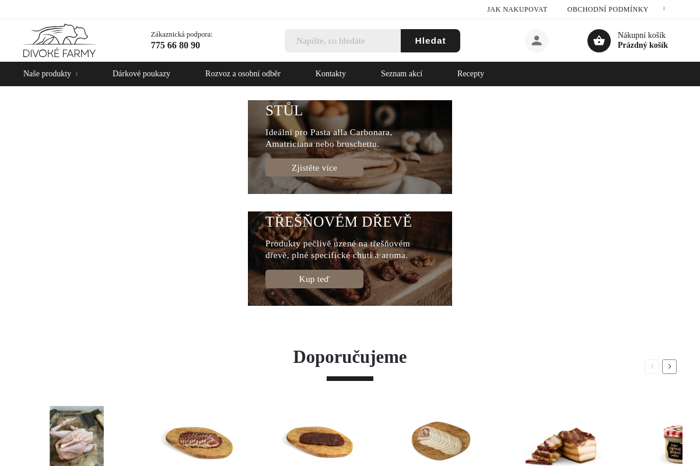The height and width of the screenshot is (466, 700).
Task: Click the Kup teď banner button
Action: coord(314,279)
